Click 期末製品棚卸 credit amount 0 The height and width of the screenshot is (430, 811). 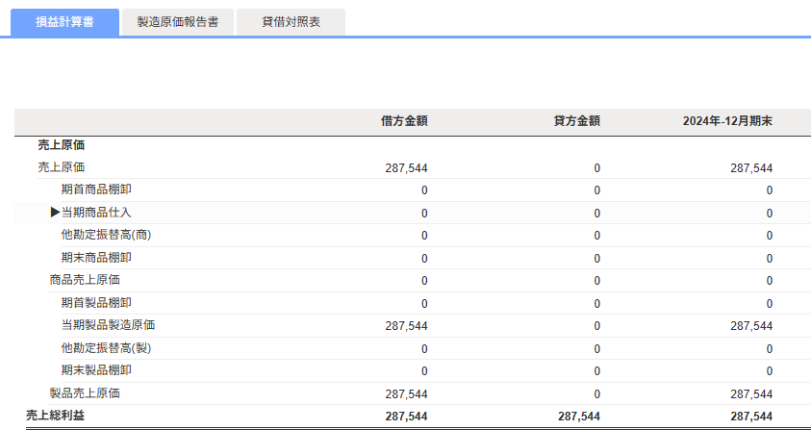coord(596,371)
